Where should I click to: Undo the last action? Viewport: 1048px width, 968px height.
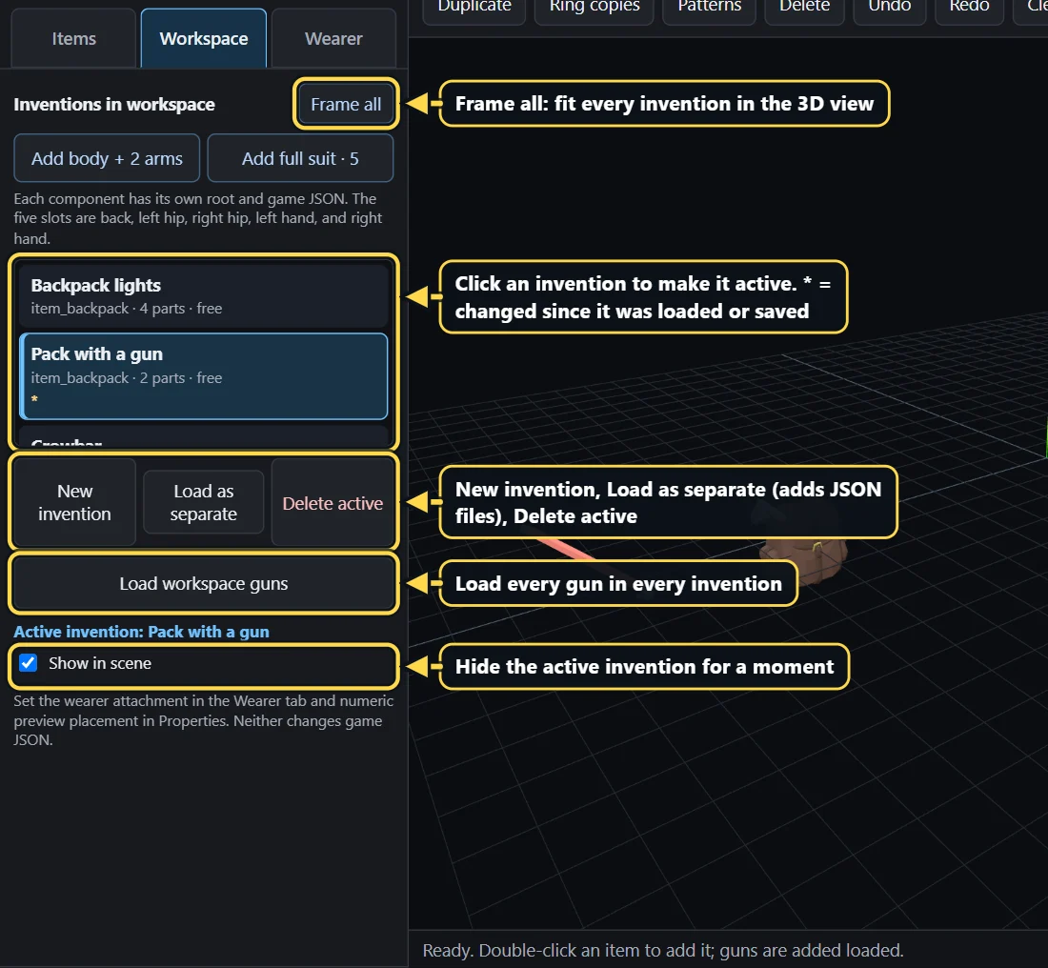[x=890, y=7]
